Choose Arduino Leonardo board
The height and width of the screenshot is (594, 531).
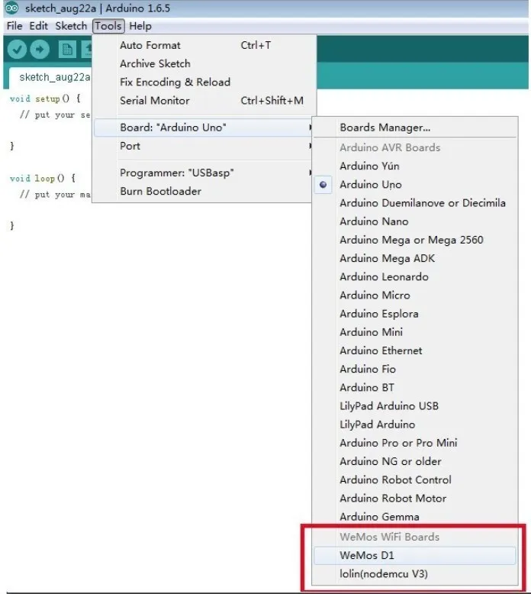click(x=414, y=276)
